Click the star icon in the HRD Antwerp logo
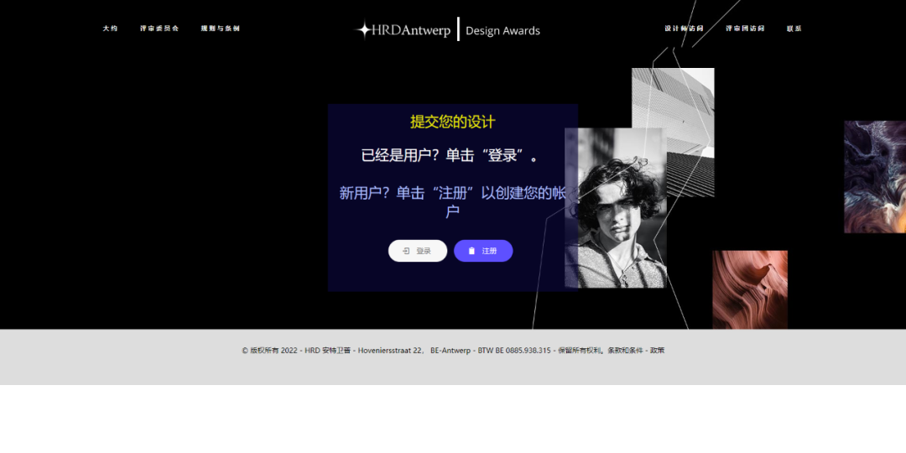Screen dimensions: 906x453 [363, 30]
